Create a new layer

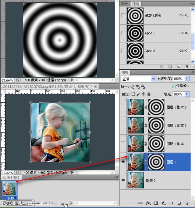pos(179,203)
